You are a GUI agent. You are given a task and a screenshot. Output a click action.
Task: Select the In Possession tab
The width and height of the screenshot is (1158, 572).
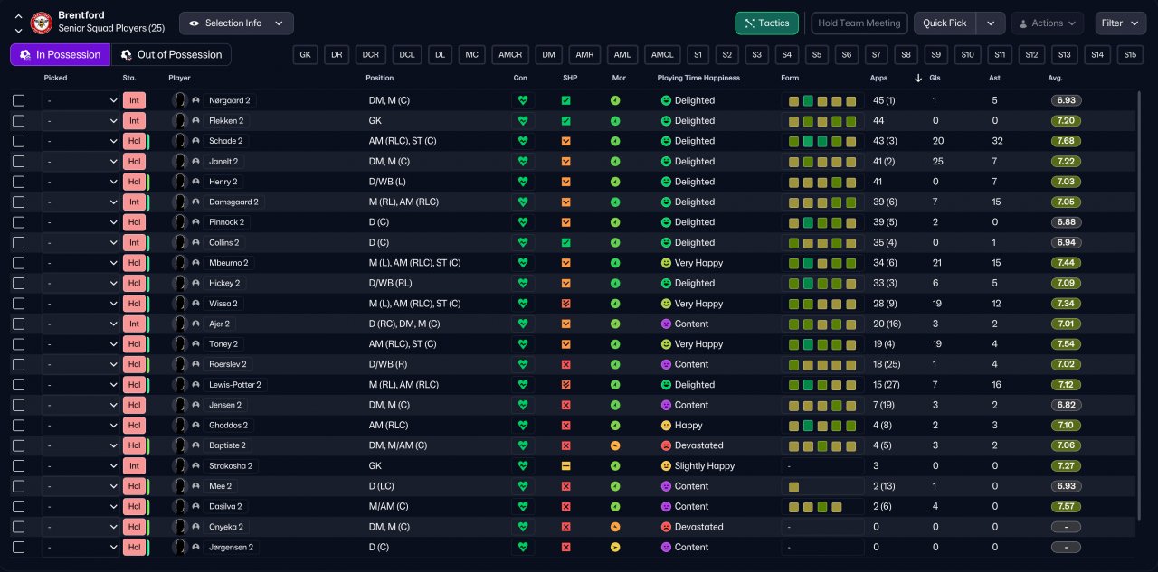pos(60,55)
